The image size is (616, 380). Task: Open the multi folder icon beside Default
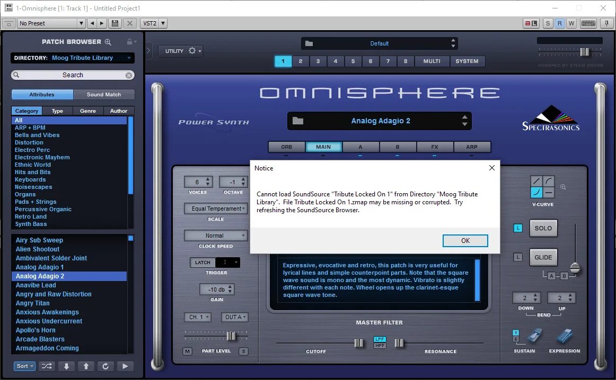point(309,43)
